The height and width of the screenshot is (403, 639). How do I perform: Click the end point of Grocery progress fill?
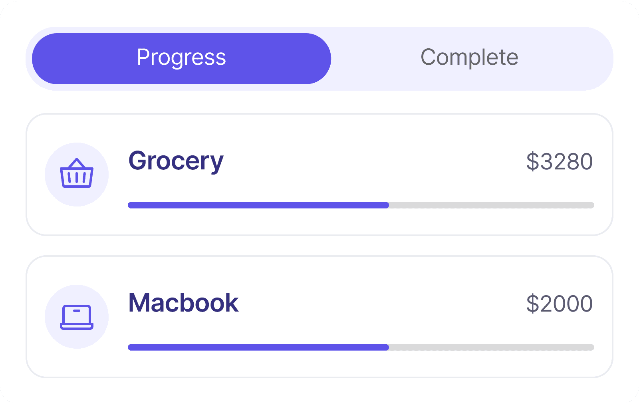coord(387,205)
